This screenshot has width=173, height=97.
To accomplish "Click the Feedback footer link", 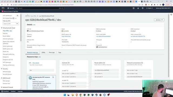I will (x=13, y=91).
